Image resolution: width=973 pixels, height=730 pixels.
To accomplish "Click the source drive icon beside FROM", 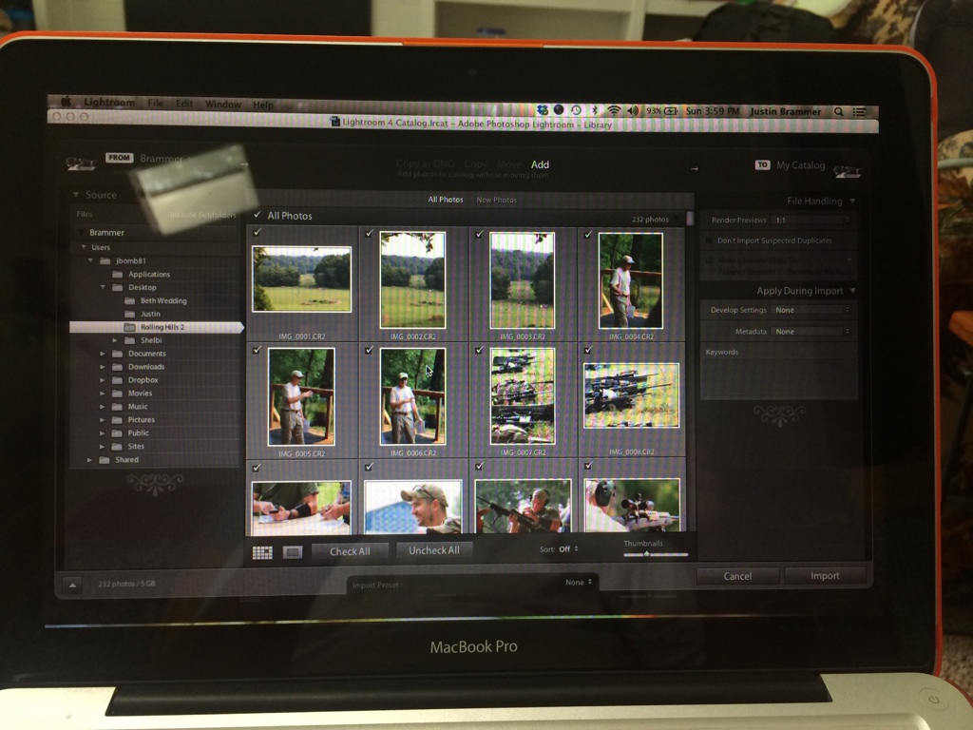I will pyautogui.click(x=81, y=163).
